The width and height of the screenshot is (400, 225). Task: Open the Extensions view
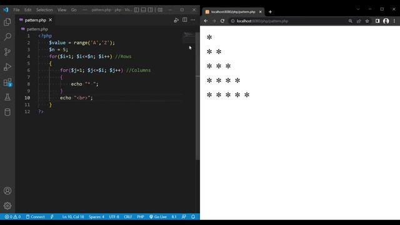pyautogui.click(x=7, y=82)
